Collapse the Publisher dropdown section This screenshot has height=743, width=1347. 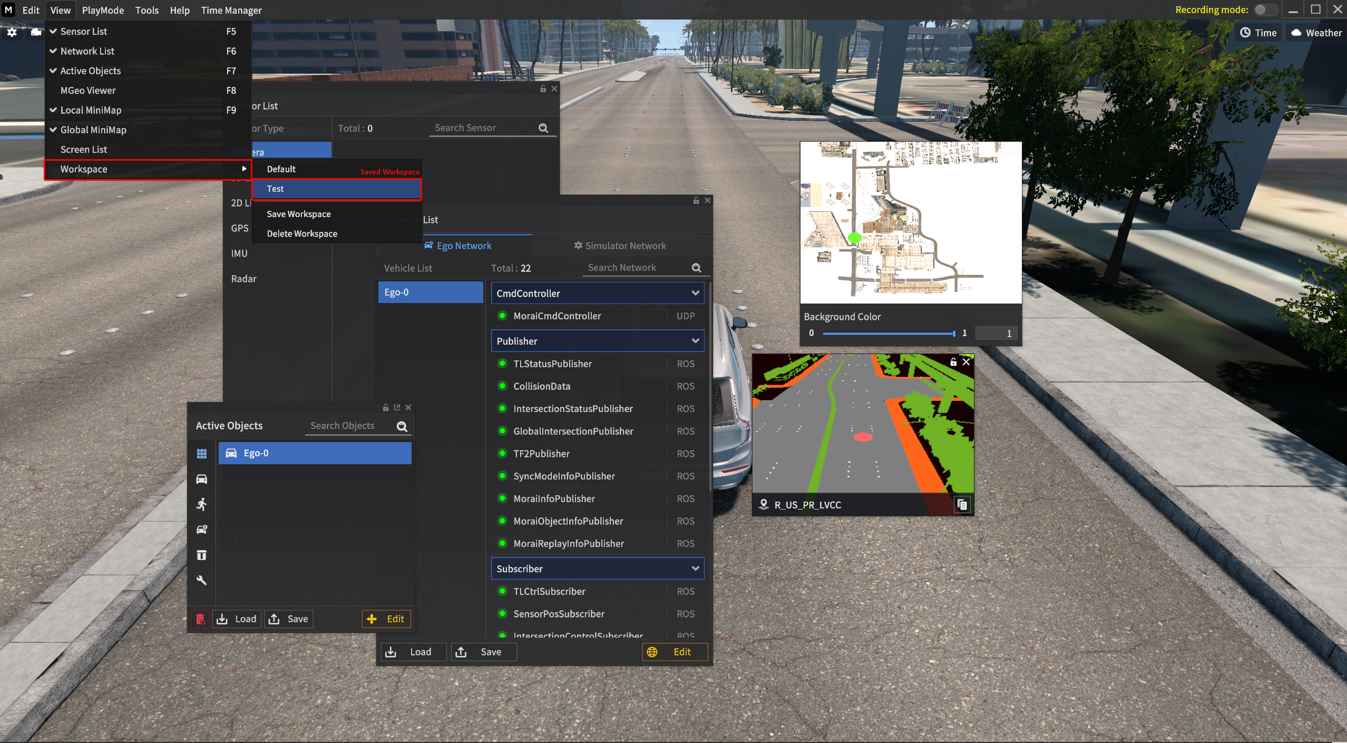point(695,341)
